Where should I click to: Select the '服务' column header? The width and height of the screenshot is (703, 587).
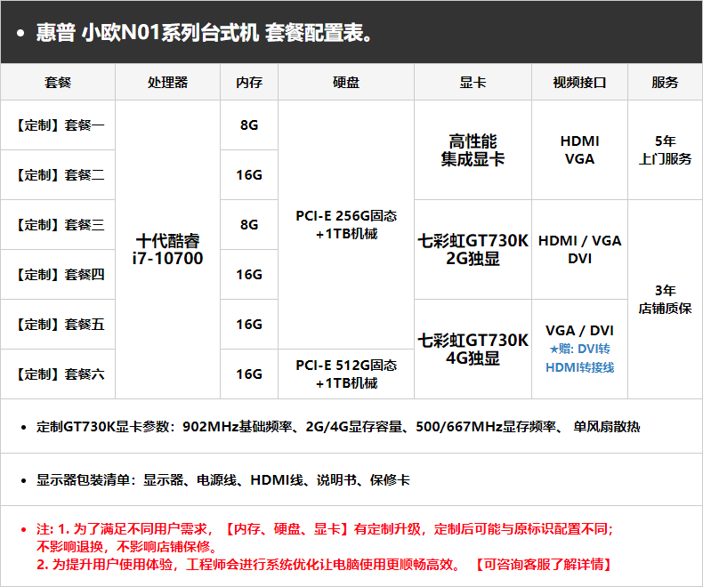665,83
